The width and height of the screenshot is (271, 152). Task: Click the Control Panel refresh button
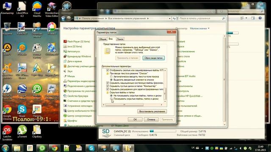pyautogui.click(x=174, y=19)
